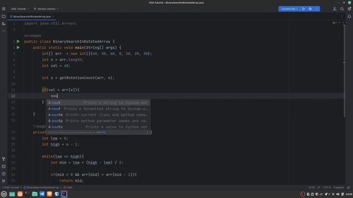This screenshot has width=353, height=198.
Task: Open VS Code from the taskbar
Action: tap(42, 194)
